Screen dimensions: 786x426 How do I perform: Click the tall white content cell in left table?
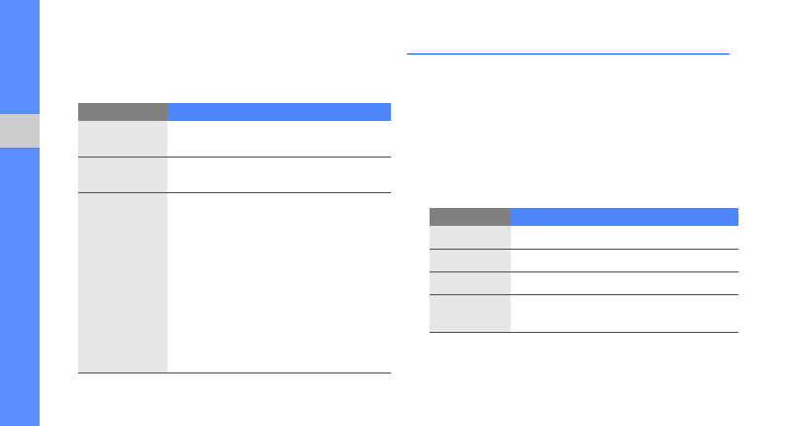click(x=279, y=282)
